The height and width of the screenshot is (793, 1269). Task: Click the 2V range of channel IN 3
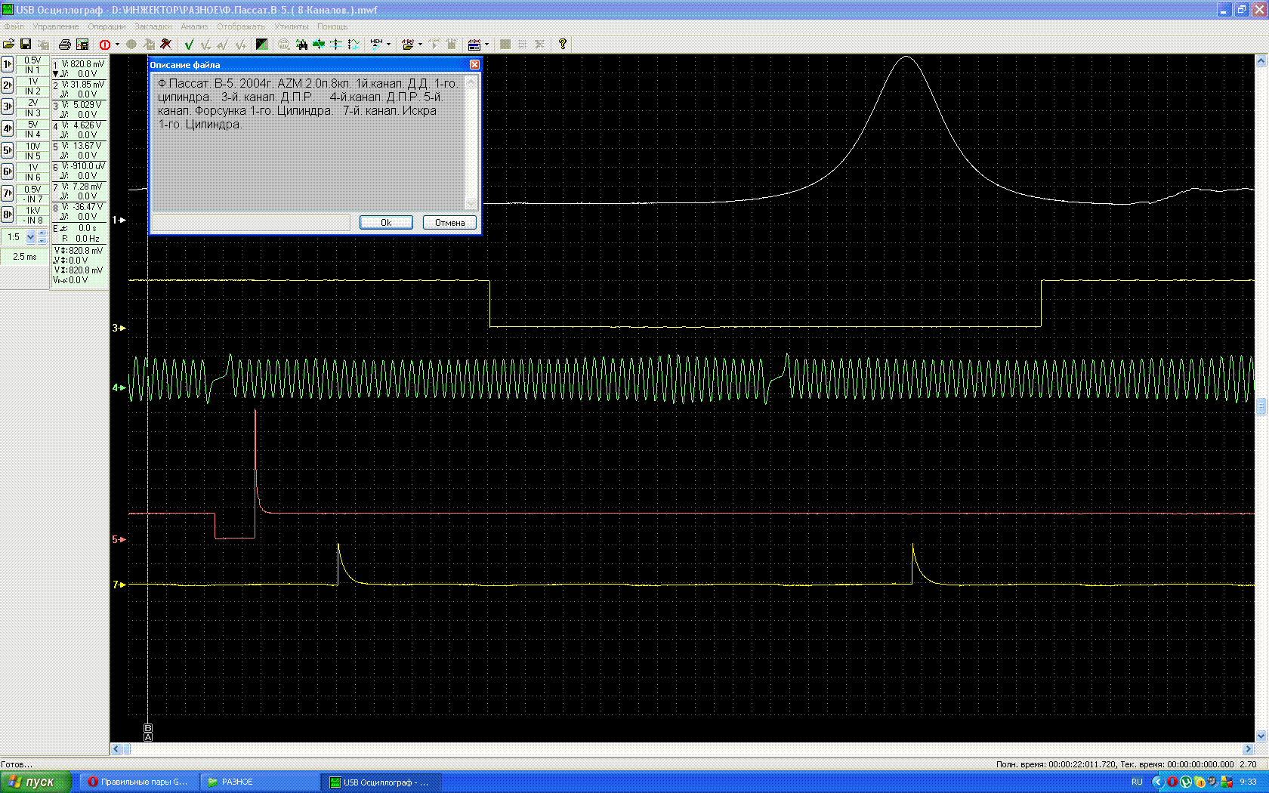(x=32, y=103)
